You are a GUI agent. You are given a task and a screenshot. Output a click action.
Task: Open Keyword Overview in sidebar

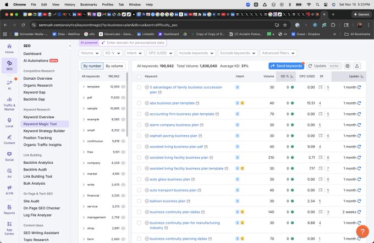pyautogui.click(x=38, y=117)
